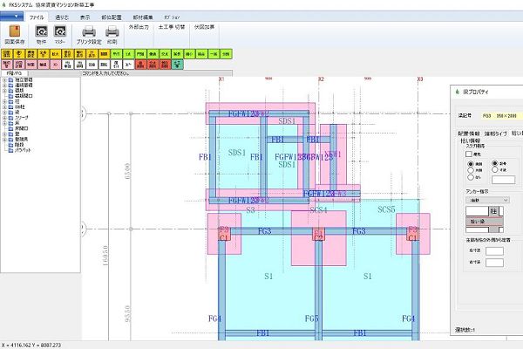The image size is (523, 349).
Task: Click the 梁プロパティ panel title icon
Action: [458, 92]
